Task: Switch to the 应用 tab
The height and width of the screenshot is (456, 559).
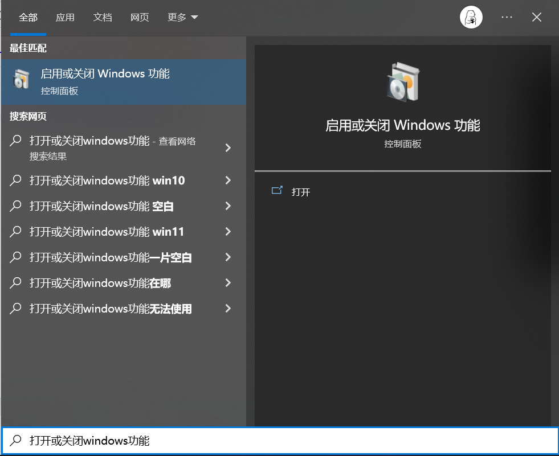Action: tap(65, 18)
